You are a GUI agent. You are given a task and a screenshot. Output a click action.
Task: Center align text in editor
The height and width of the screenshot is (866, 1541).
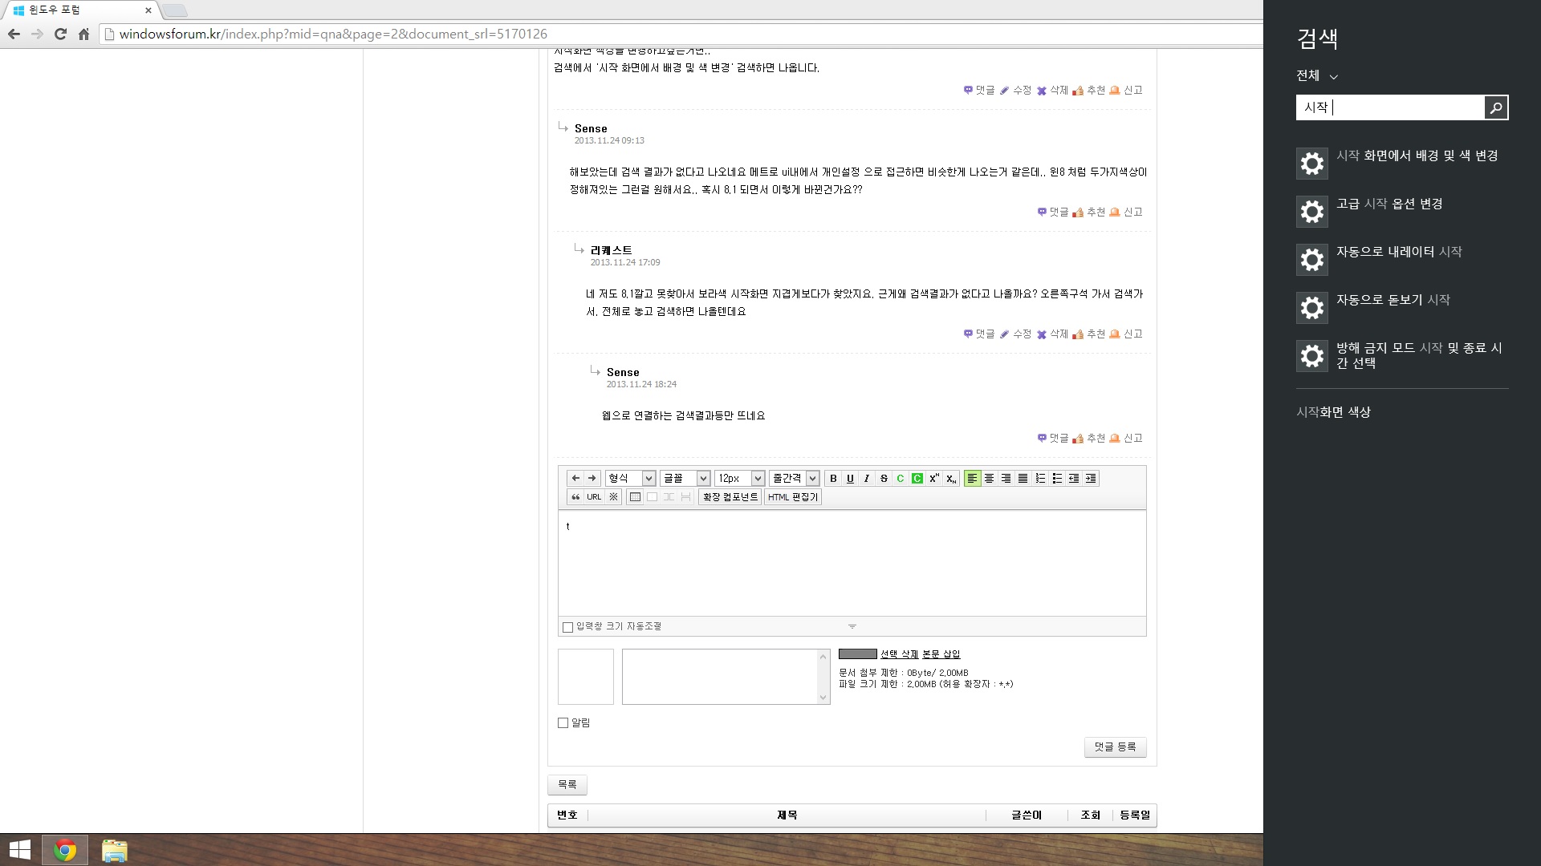tap(989, 479)
